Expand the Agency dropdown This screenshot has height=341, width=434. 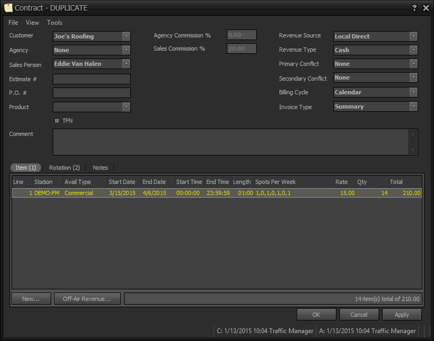[126, 50]
